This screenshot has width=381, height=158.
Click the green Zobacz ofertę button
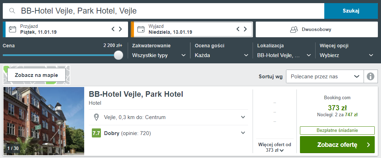(x=337, y=145)
